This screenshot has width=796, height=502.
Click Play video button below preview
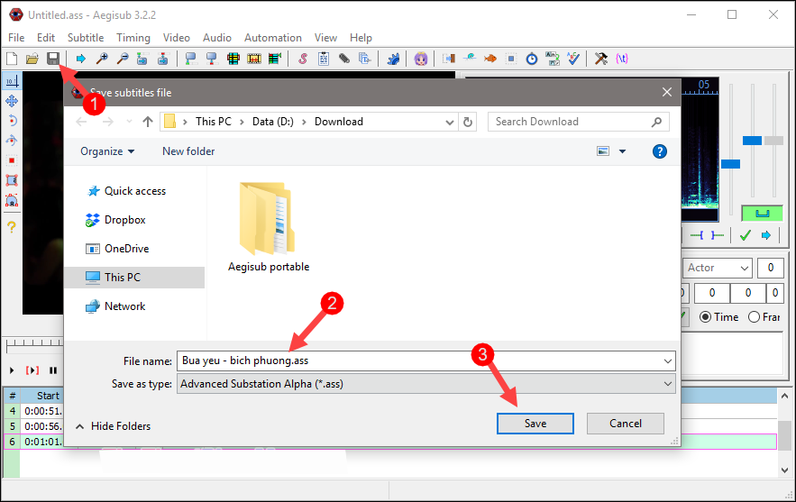pos(12,370)
